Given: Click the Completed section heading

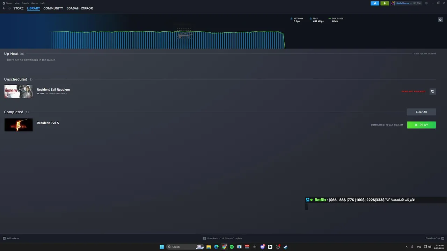Looking at the screenshot, I should click(16, 112).
